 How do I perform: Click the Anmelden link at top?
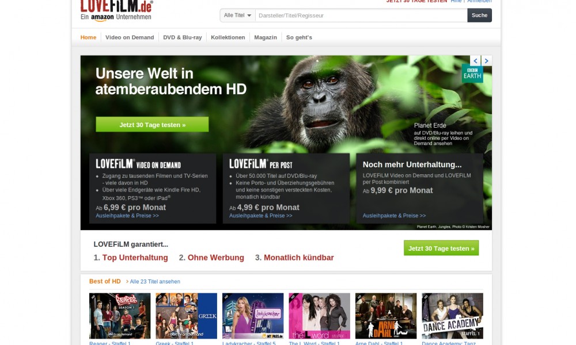[479, 1]
